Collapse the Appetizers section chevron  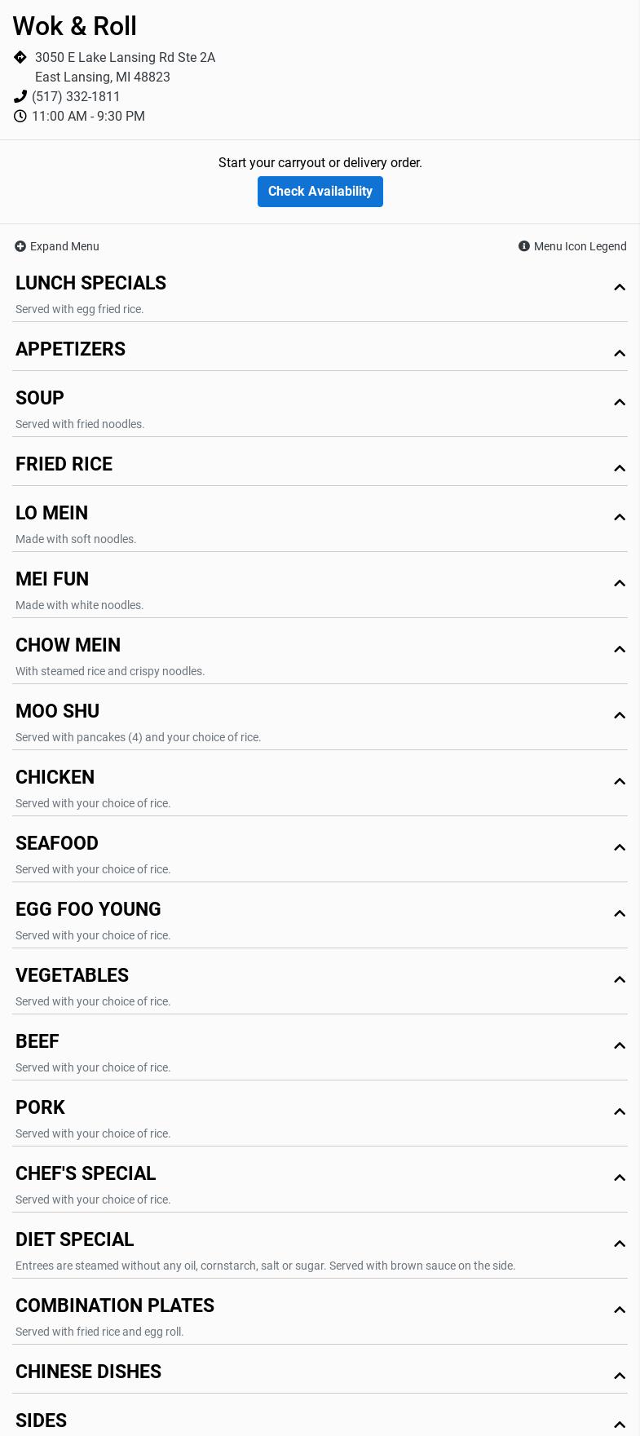click(620, 353)
